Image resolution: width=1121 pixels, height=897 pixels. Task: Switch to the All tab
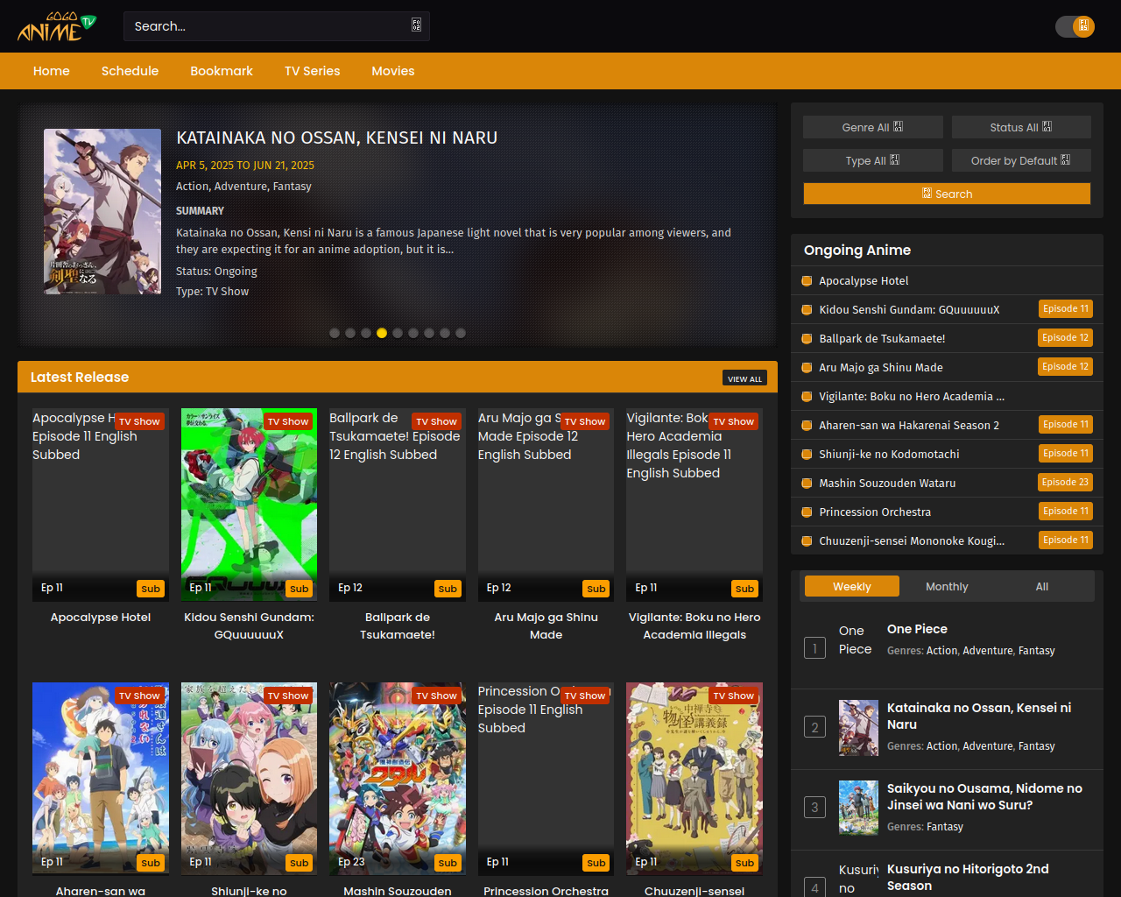tap(1042, 586)
